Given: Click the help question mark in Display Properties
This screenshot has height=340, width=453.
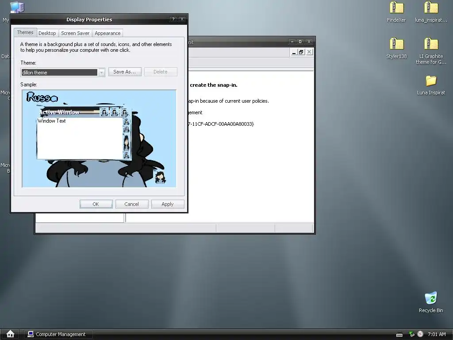Looking at the screenshot, I should click(x=173, y=19).
